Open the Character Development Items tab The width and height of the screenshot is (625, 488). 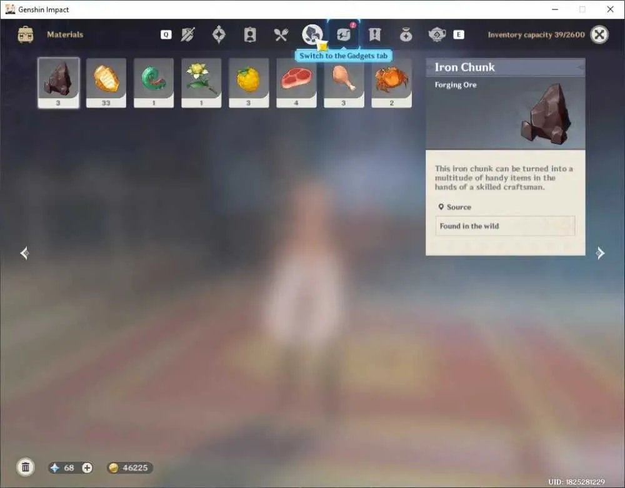point(250,34)
